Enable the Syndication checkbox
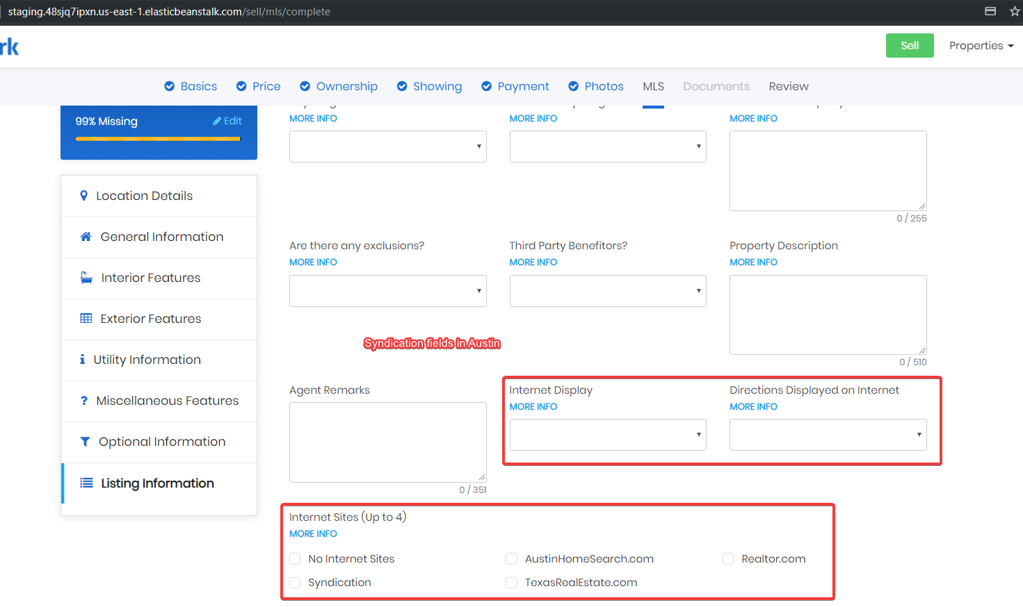The width and height of the screenshot is (1023, 607). click(295, 583)
